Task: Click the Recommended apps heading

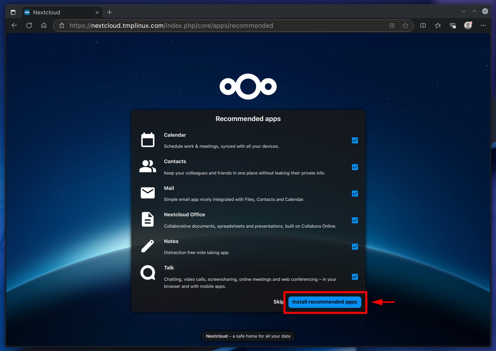Action: point(248,119)
